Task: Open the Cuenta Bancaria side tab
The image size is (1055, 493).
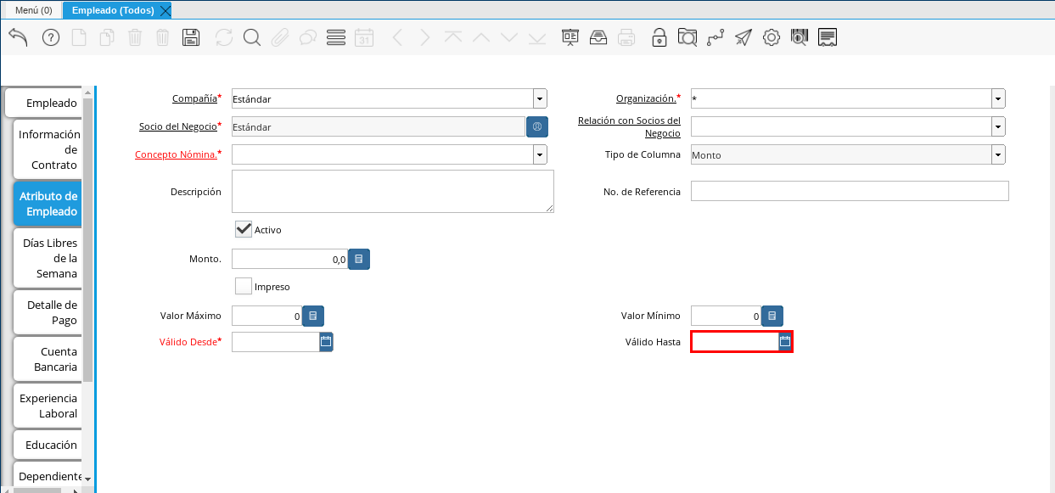Action: (49, 359)
